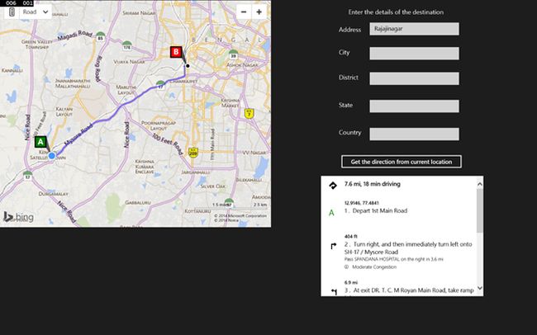The image size is (537, 335).
Task: Click the directions list scrollbar thumb
Action: [480, 210]
